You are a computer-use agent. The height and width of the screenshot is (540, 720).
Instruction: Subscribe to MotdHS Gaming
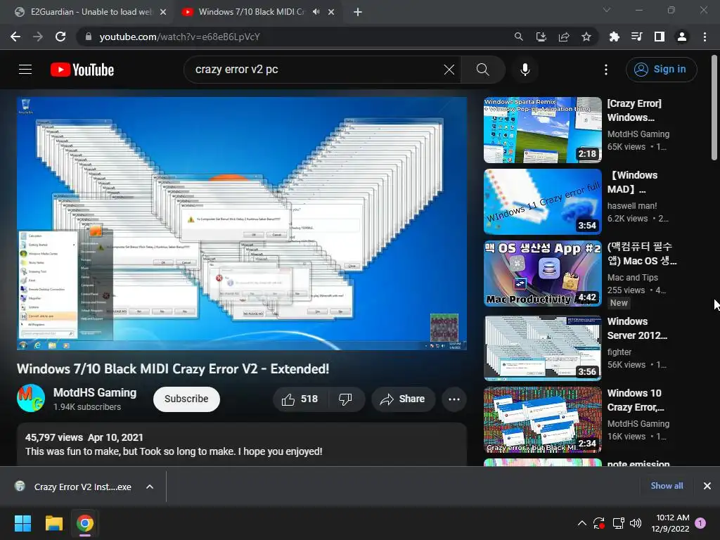coord(186,399)
